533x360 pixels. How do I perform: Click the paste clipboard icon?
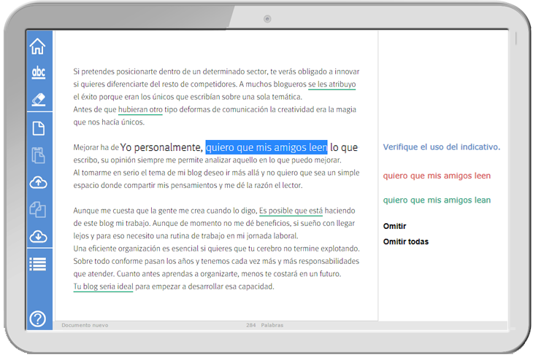(38, 155)
